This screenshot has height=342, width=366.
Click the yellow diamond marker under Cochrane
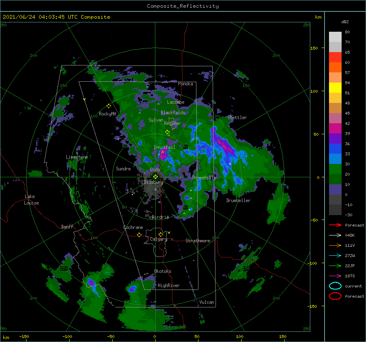coord(139,235)
